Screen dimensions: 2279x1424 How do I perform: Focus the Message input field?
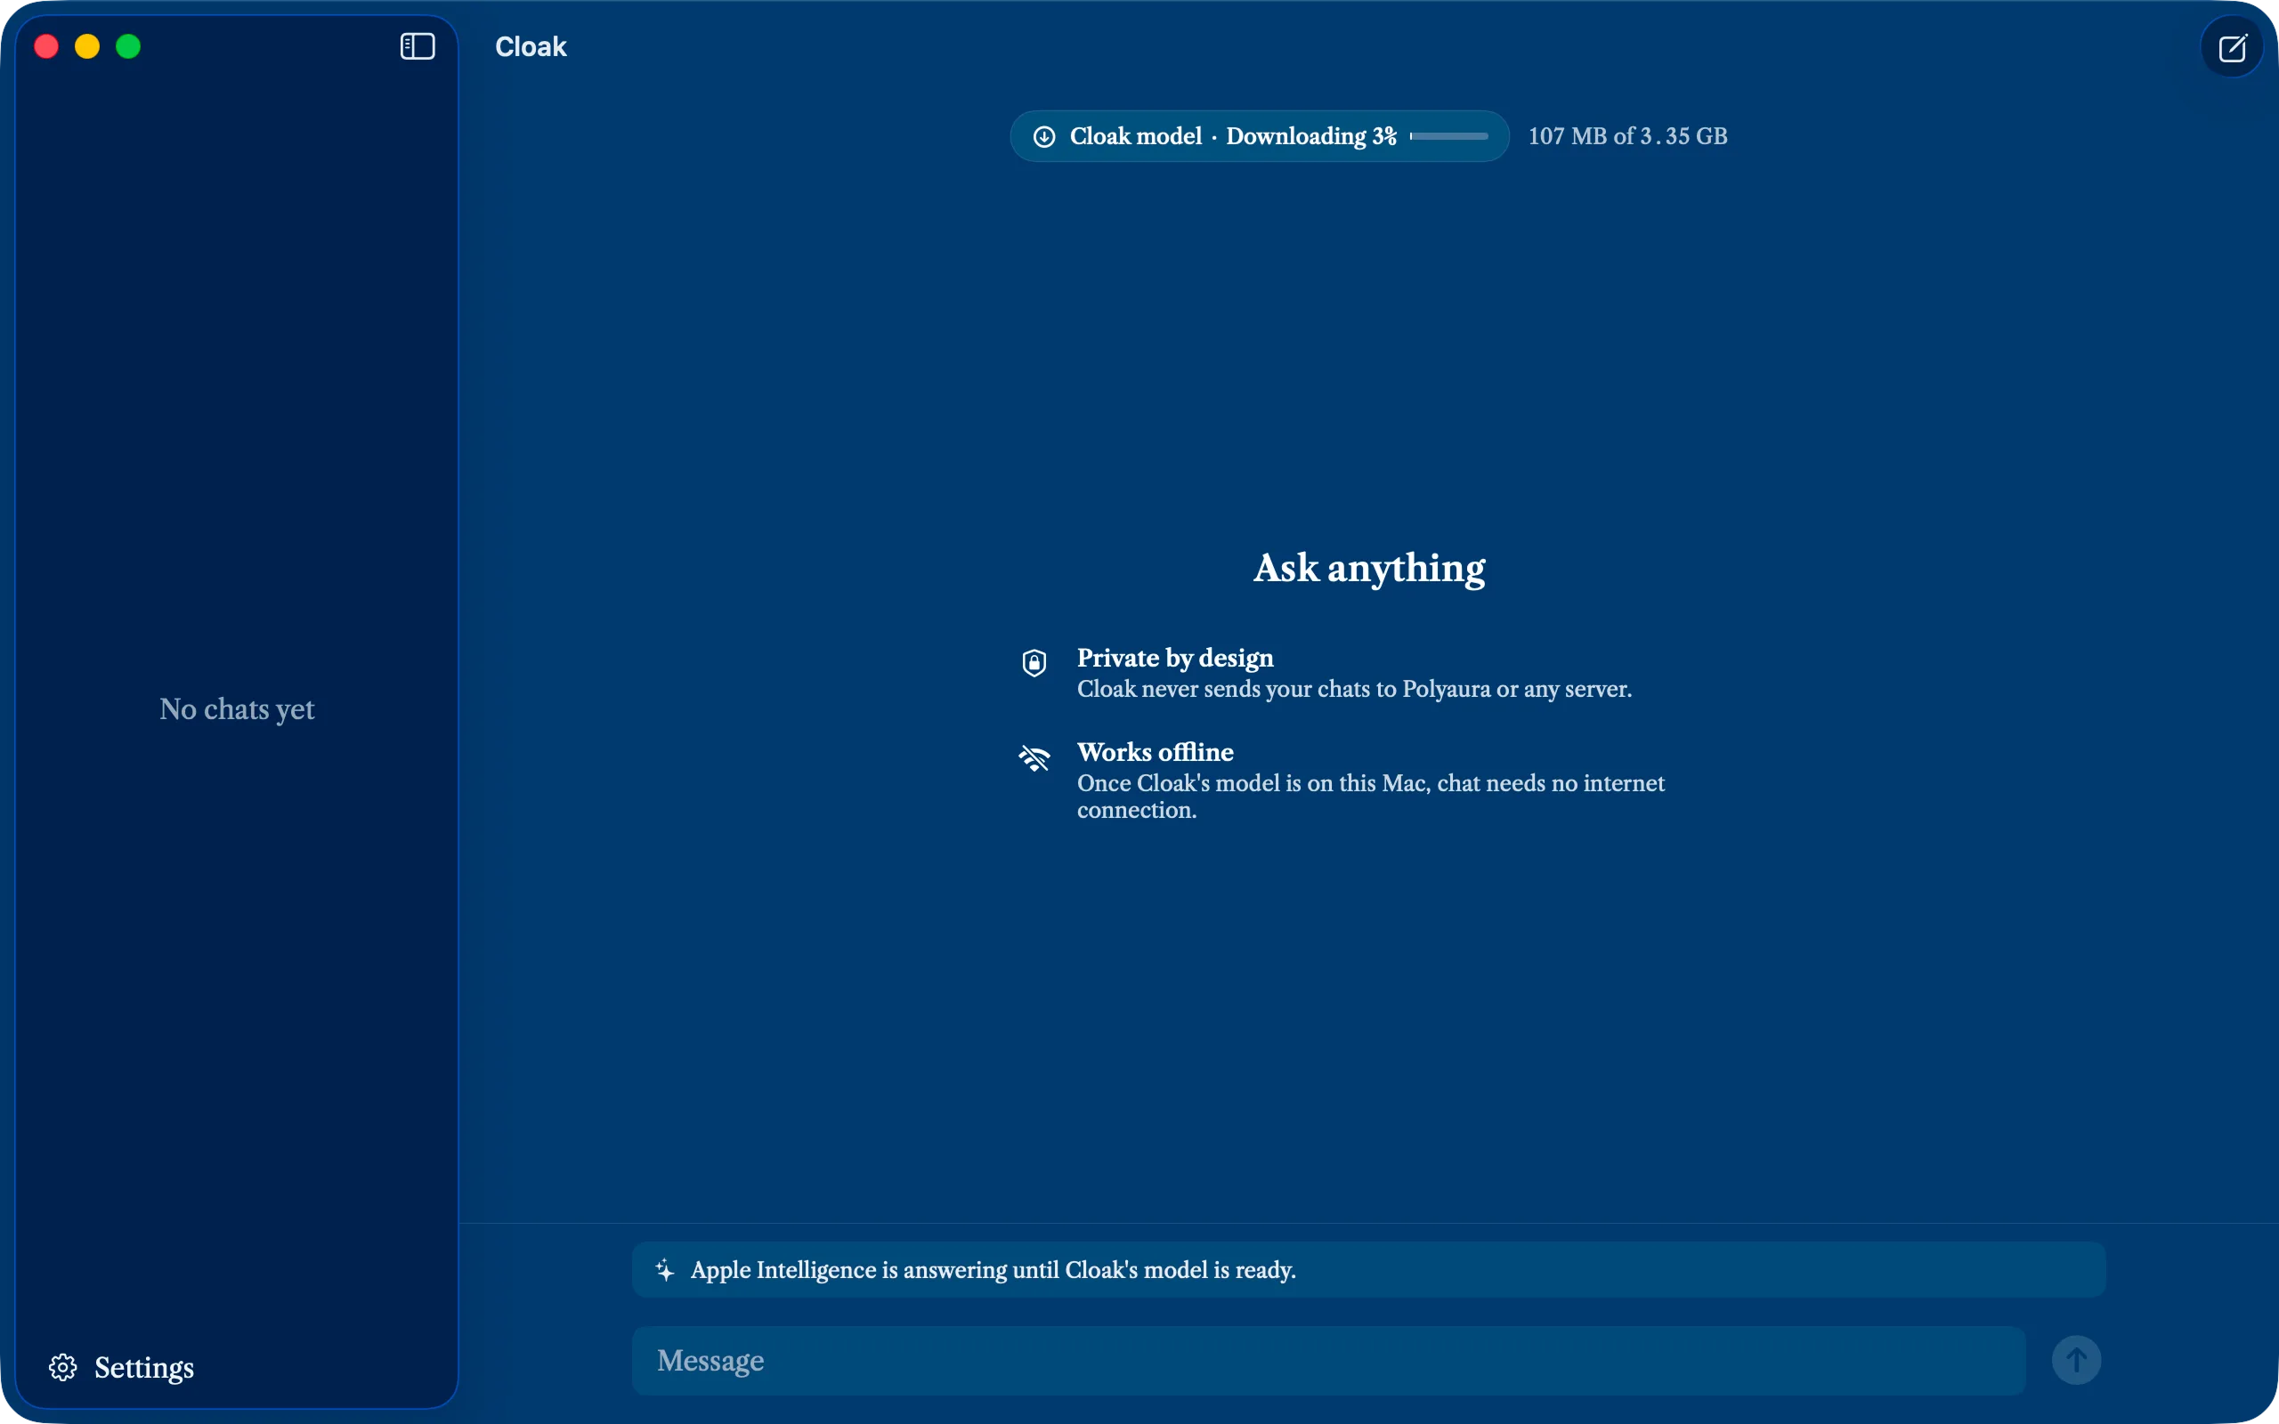[1328, 1360]
